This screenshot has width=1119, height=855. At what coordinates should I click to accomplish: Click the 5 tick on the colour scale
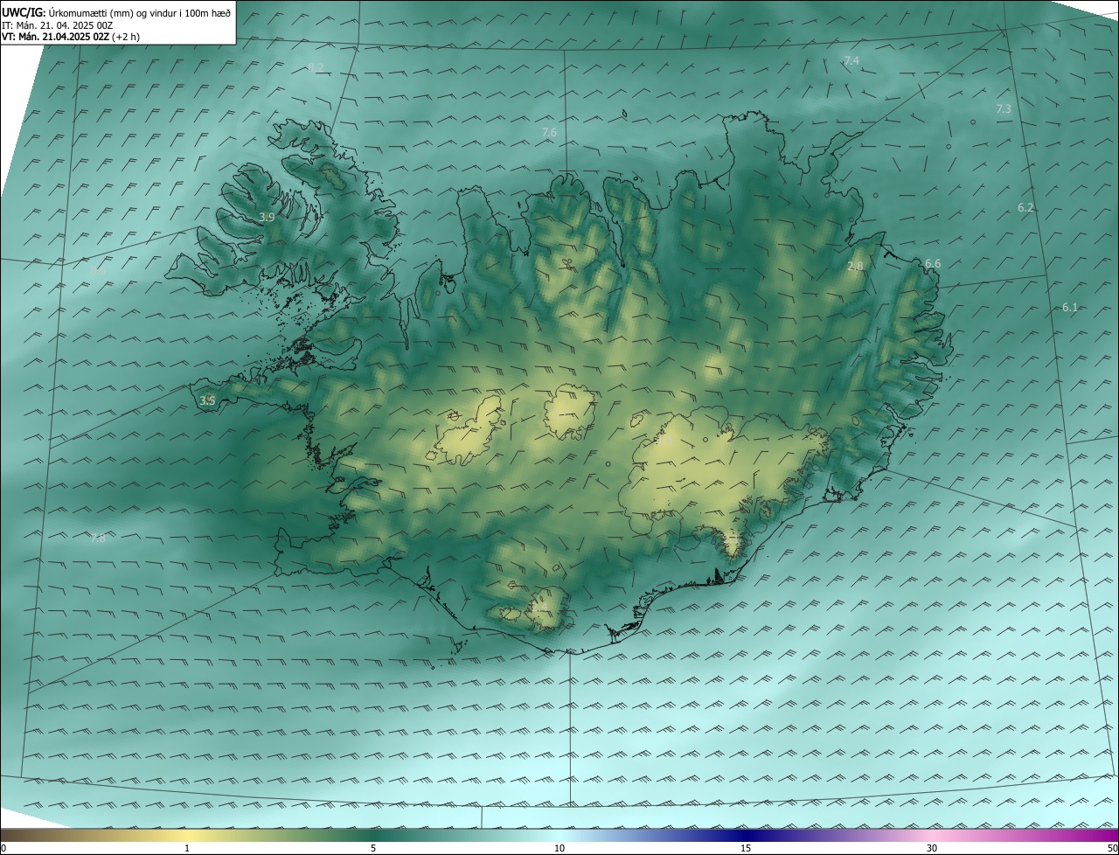[x=373, y=848]
